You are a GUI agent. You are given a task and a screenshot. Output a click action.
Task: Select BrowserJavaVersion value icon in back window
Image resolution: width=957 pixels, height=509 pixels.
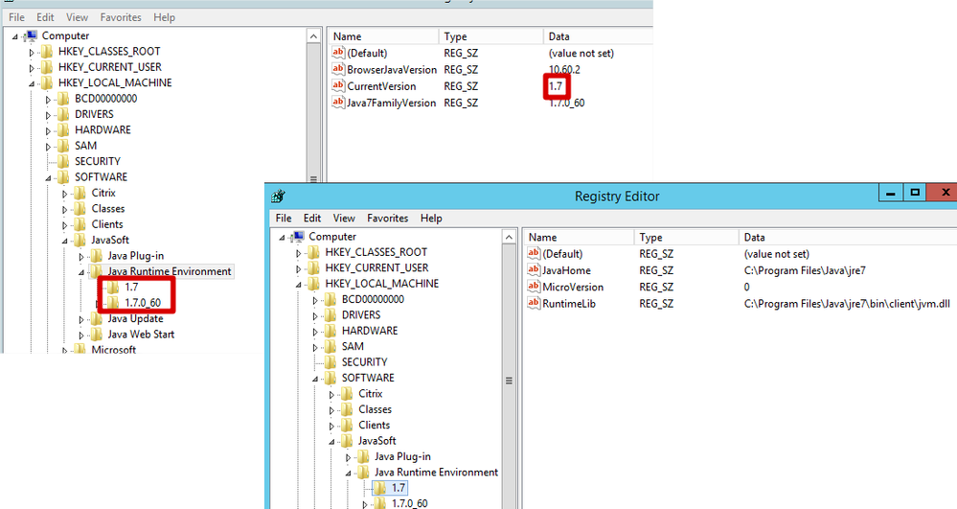click(x=339, y=69)
